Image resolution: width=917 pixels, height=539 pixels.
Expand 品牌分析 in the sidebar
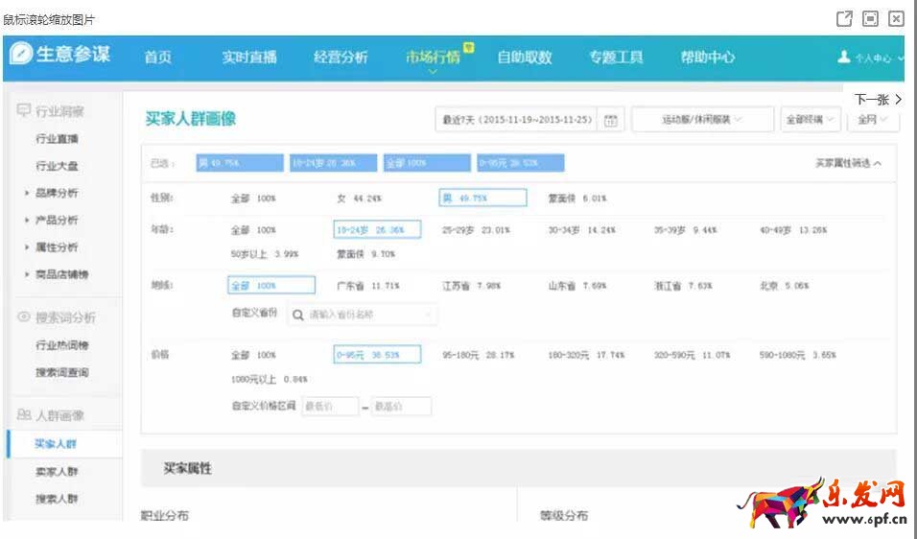coord(57,193)
